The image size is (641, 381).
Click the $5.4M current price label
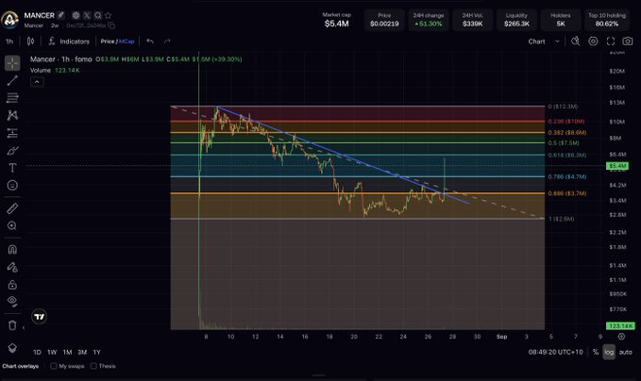pyautogui.click(x=617, y=166)
